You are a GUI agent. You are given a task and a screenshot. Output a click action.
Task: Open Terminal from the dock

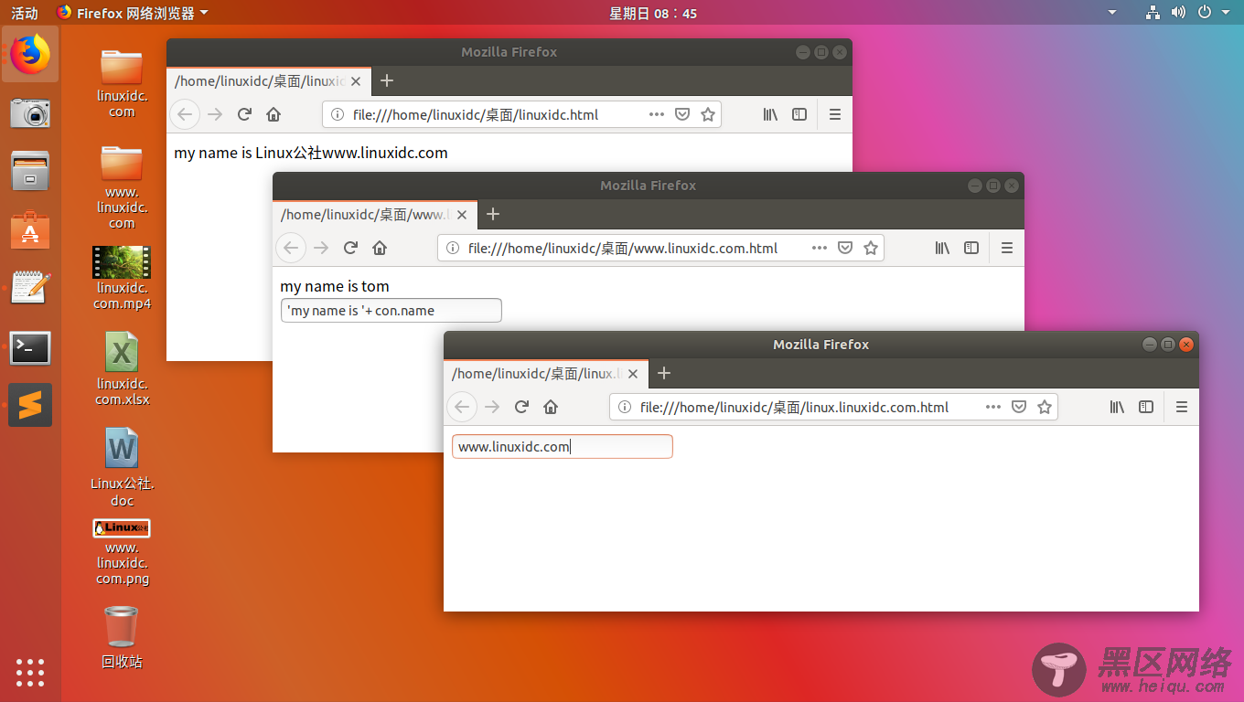coord(30,347)
